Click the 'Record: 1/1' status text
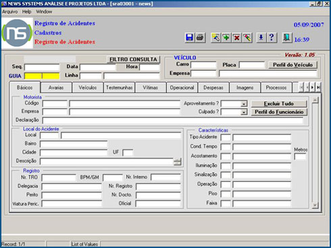This screenshot has height=248, width=331. [13, 244]
